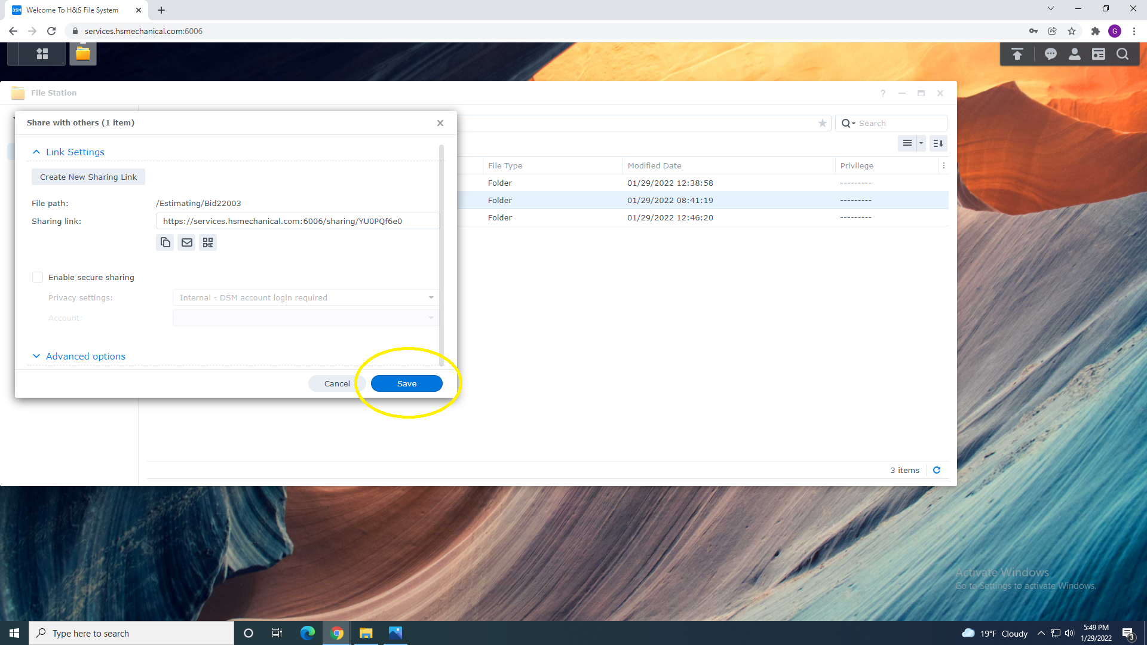Open DSM widgets panel icon
1147x645 pixels.
tap(1099, 54)
